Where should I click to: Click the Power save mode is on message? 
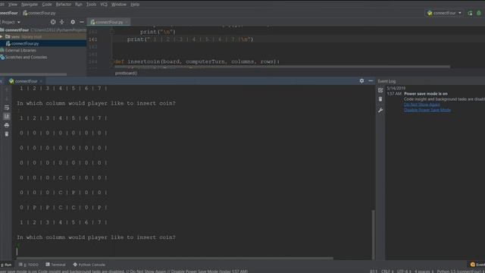tap(426, 93)
